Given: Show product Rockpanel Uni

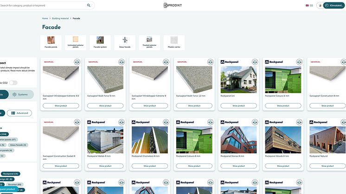Looking at the screenshot, I should [x=239, y=106].
